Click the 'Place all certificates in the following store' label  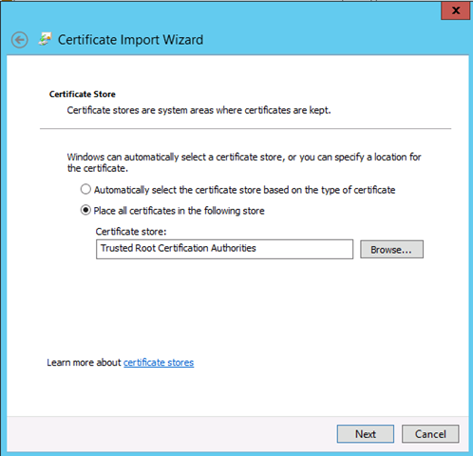[x=179, y=211]
